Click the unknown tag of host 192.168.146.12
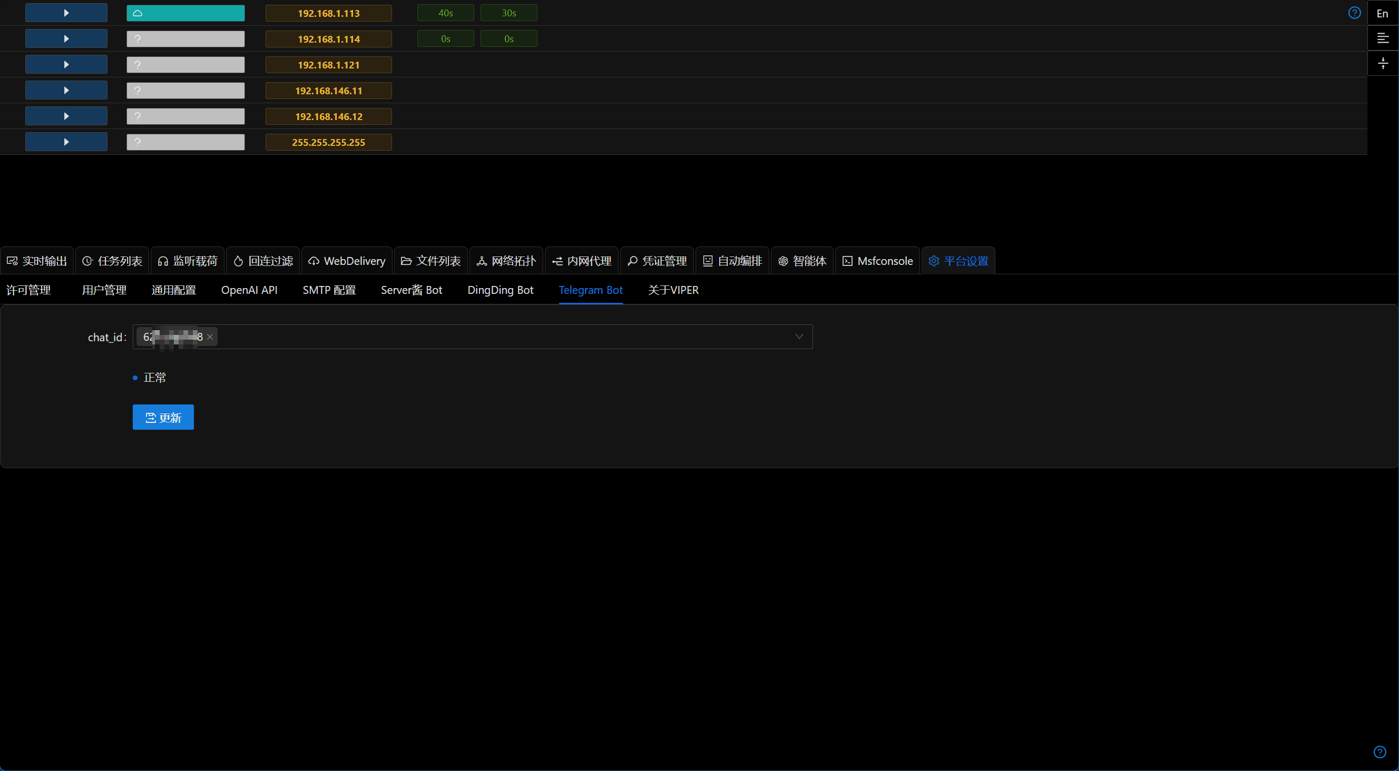Image resolution: width=1399 pixels, height=771 pixels. [x=185, y=116]
